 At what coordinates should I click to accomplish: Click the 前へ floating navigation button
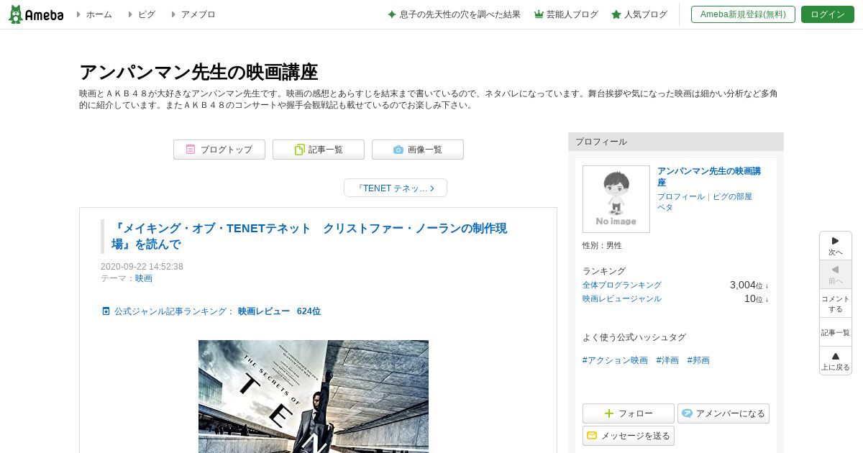pyautogui.click(x=836, y=275)
